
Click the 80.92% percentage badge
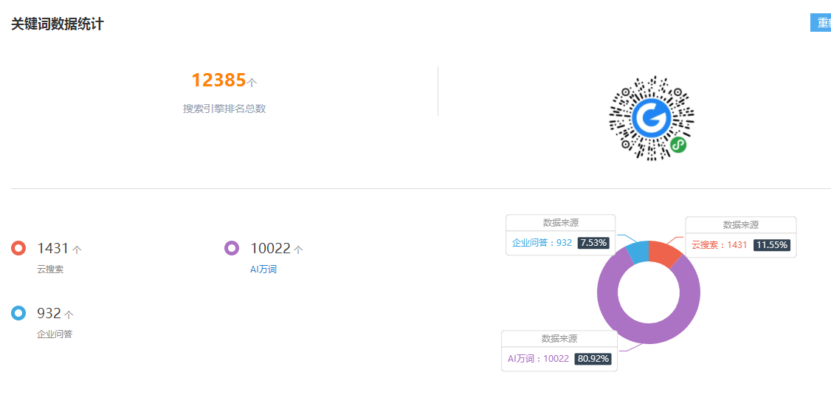pyautogui.click(x=593, y=359)
